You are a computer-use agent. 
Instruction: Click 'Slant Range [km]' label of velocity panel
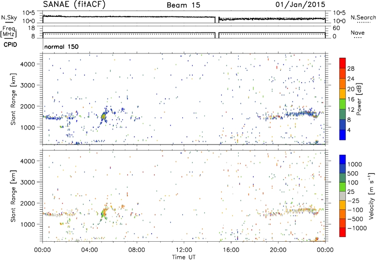coord(13,196)
